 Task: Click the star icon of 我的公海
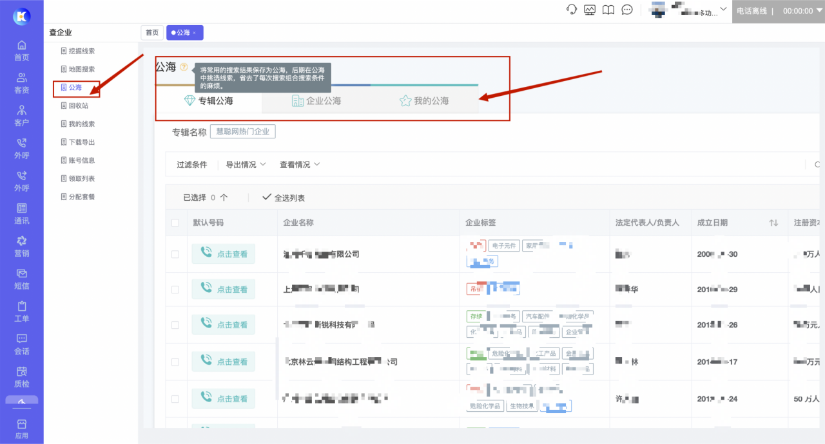[x=405, y=101]
